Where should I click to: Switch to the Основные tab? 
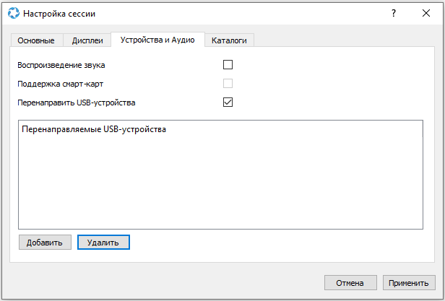36,40
